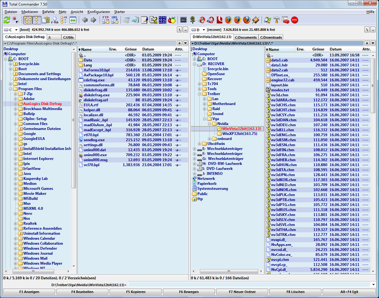
Task: Open left panel directory history dropdown arrow
Action: tap(185, 43)
